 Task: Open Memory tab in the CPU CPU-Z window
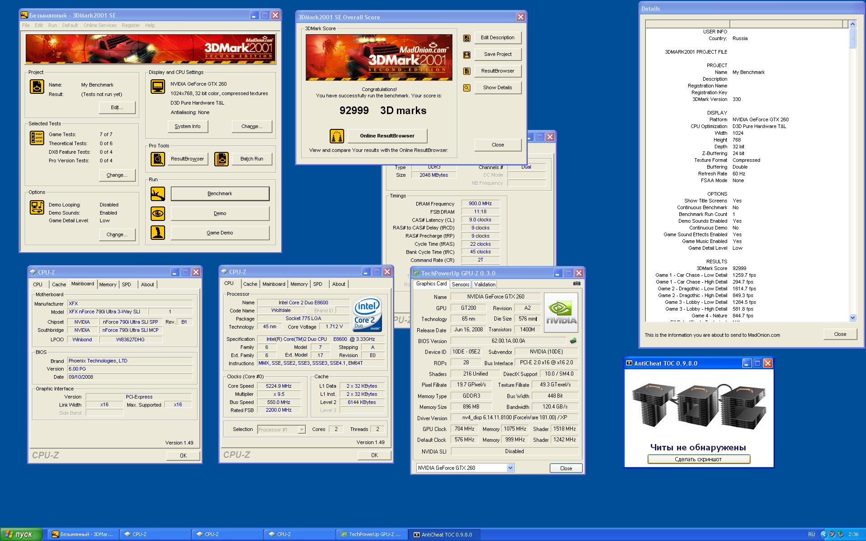[x=299, y=284]
